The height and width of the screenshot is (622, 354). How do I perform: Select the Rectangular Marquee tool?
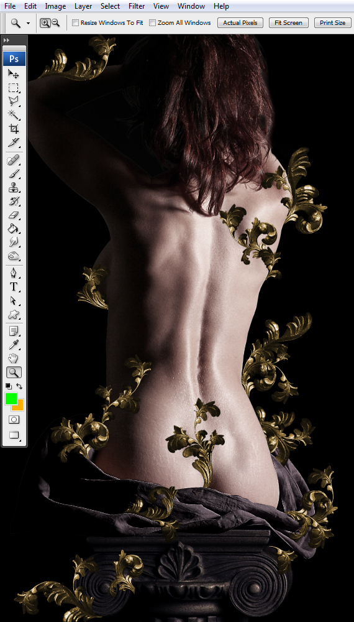pos(14,88)
